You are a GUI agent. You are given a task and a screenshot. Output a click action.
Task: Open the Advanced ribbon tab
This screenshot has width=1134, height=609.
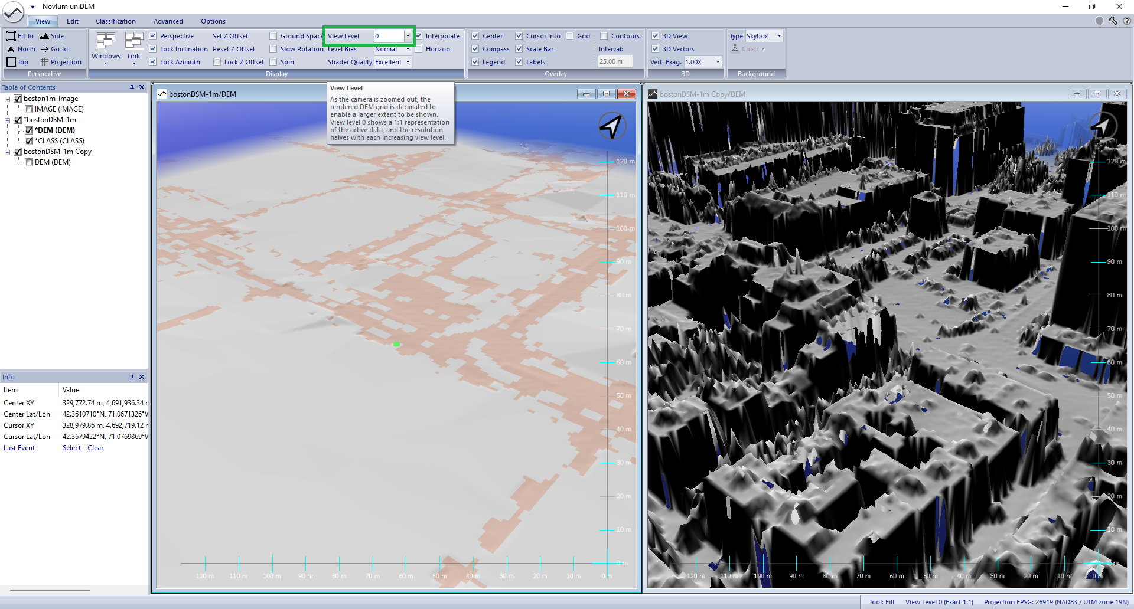pos(168,21)
